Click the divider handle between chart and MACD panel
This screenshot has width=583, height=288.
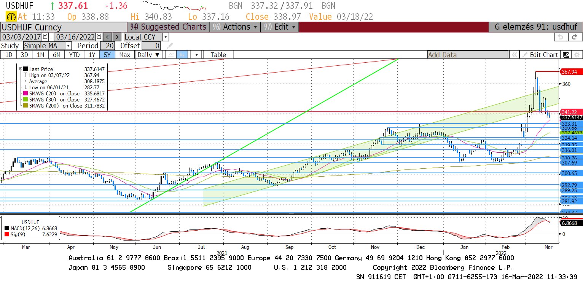click(x=291, y=214)
